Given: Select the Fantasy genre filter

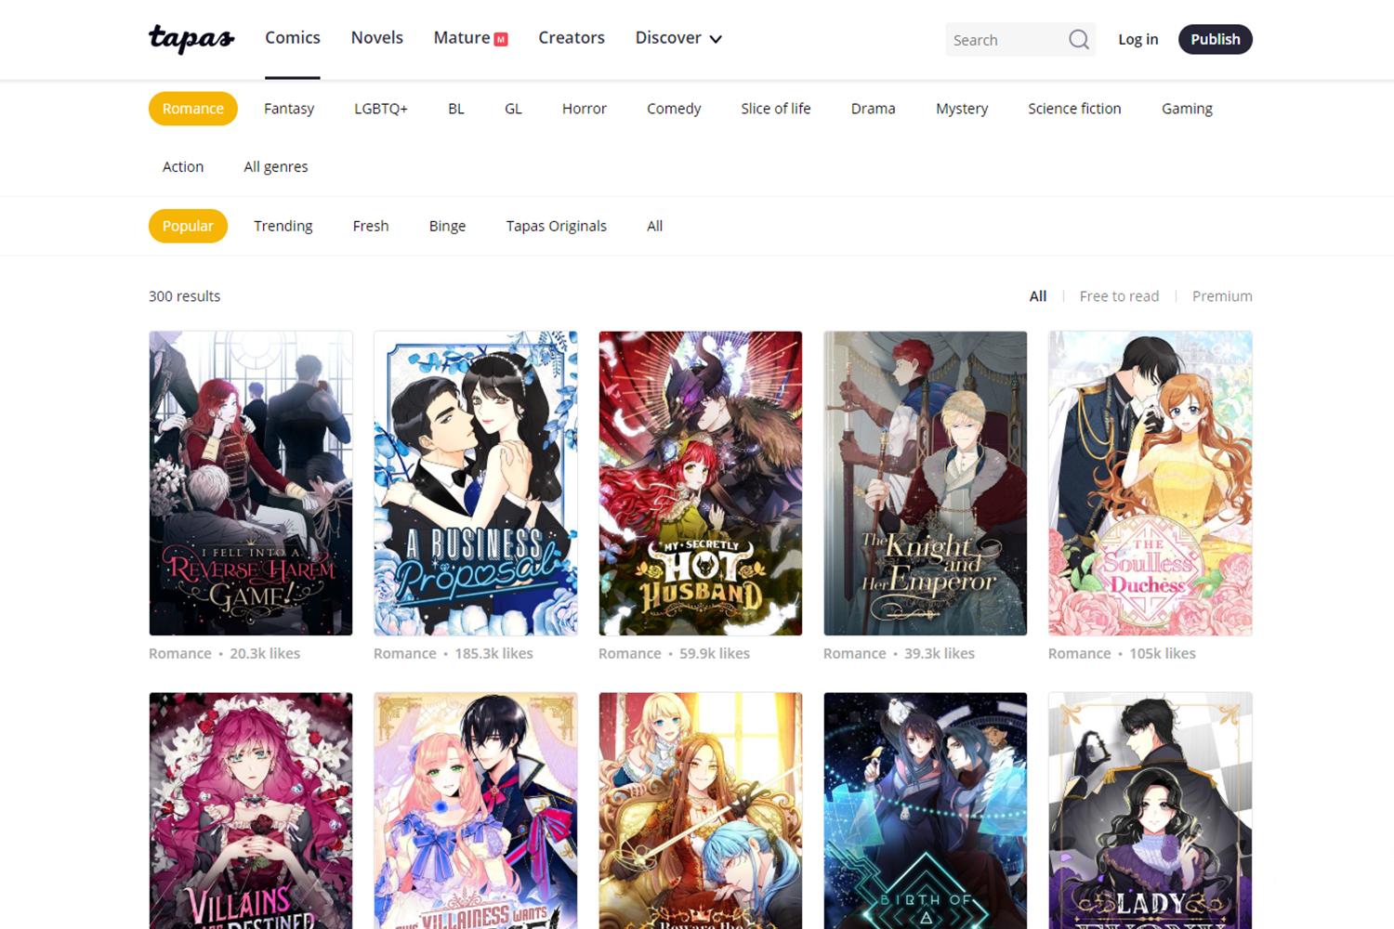Looking at the screenshot, I should click(x=289, y=109).
